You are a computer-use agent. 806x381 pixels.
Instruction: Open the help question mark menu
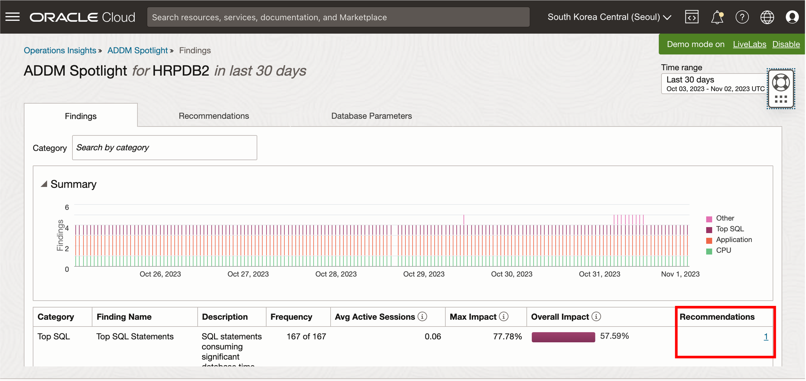[x=742, y=17]
